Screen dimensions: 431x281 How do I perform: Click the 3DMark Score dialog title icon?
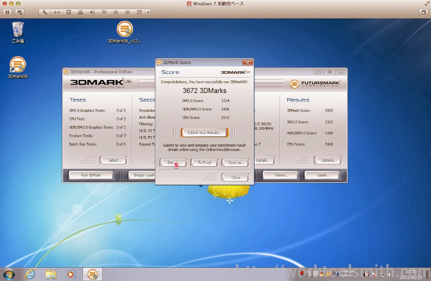tap(159, 62)
